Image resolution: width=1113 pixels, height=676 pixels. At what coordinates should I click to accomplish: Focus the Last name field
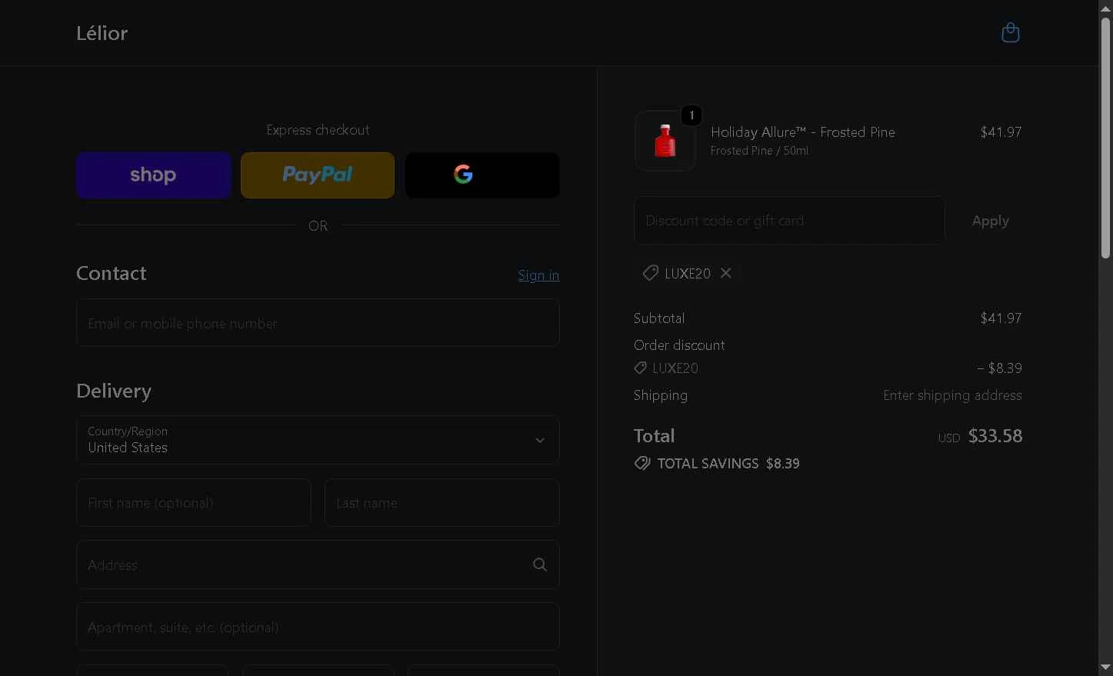tap(442, 503)
